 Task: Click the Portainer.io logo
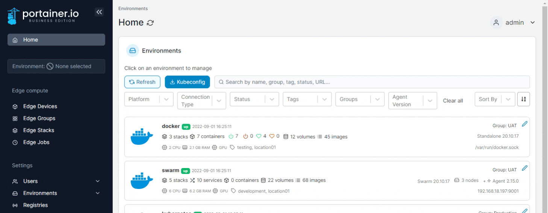[44, 16]
